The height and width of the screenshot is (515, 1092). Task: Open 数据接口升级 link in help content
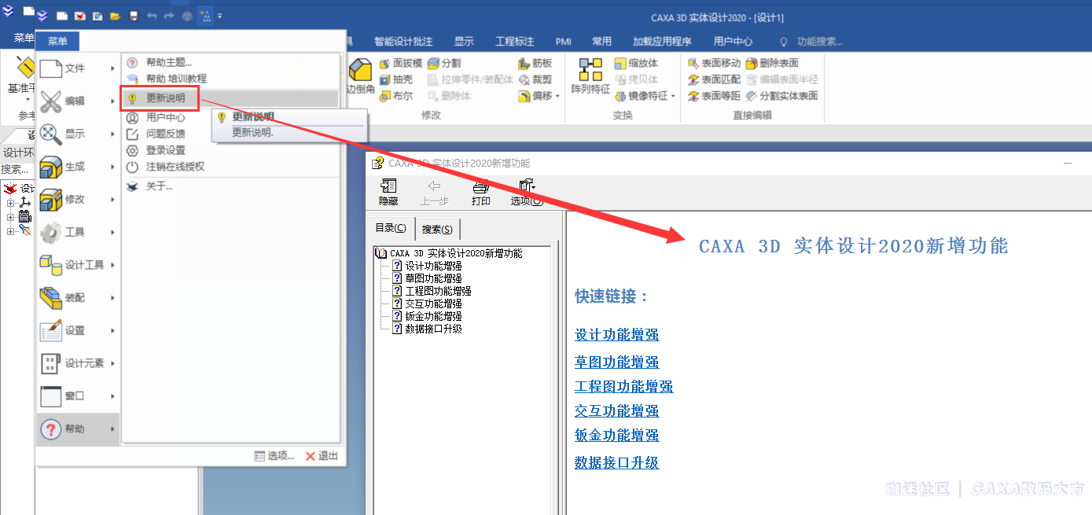click(x=617, y=462)
